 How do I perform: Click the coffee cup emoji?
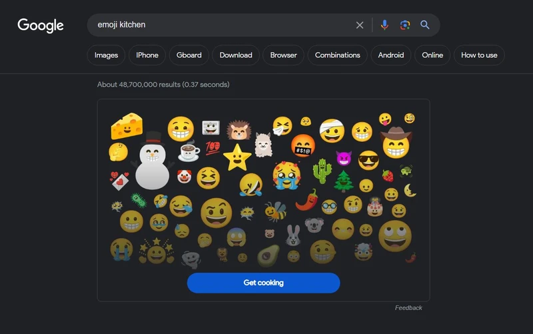(x=189, y=151)
